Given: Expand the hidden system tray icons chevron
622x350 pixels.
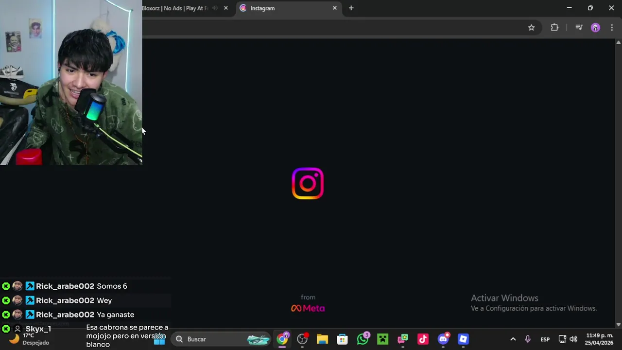Looking at the screenshot, I should pos(513,339).
